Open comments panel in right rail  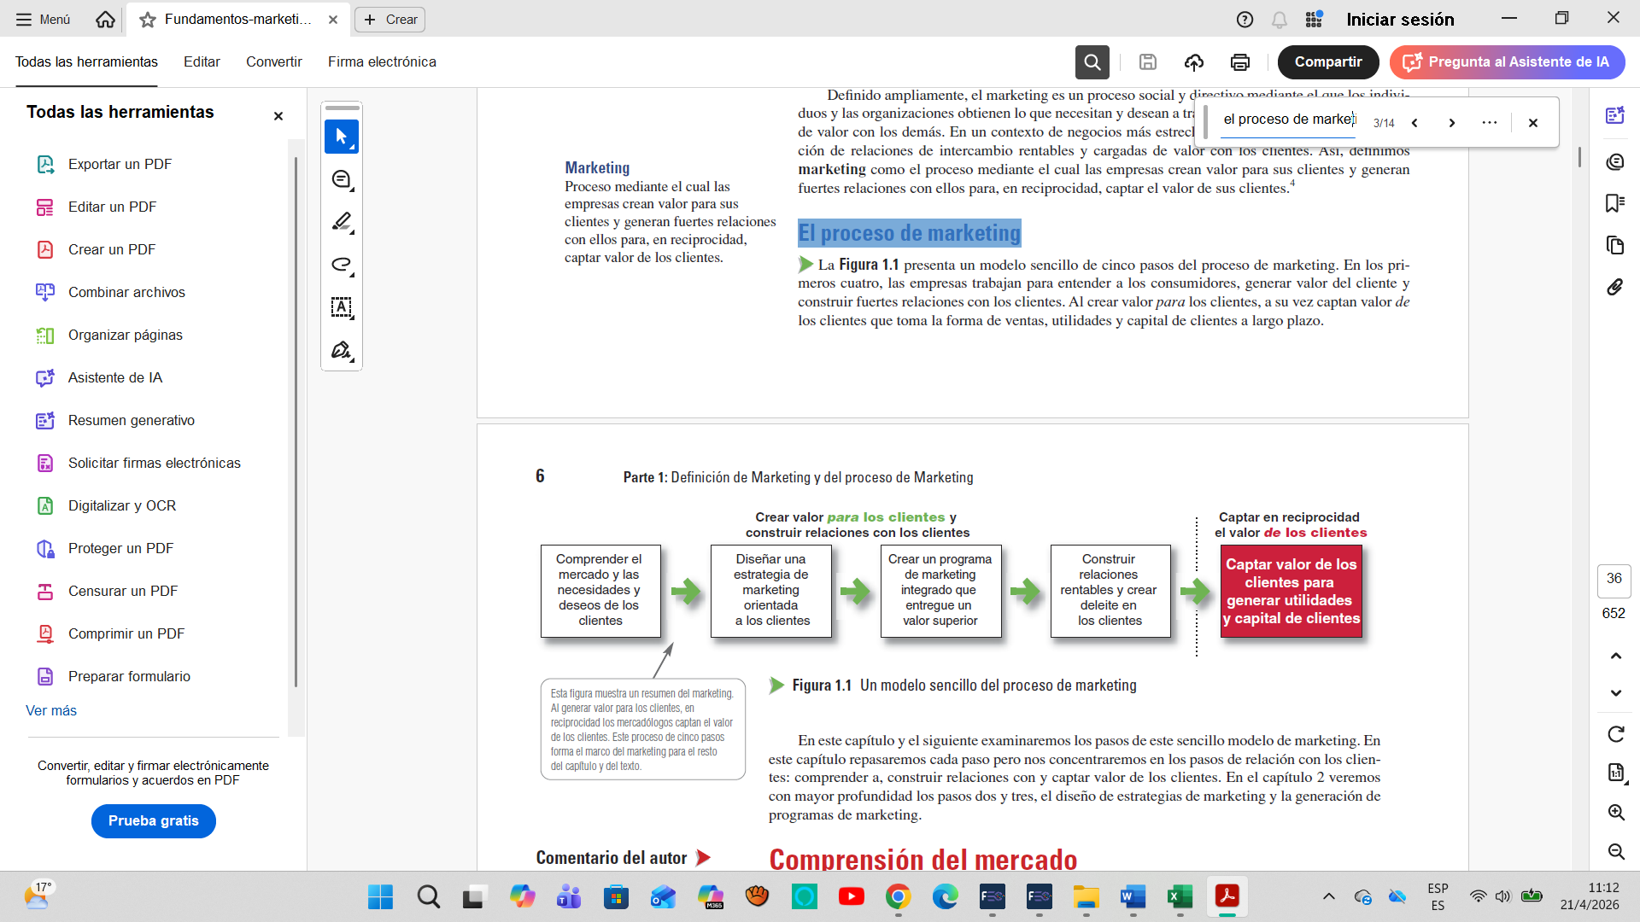tap(1614, 162)
